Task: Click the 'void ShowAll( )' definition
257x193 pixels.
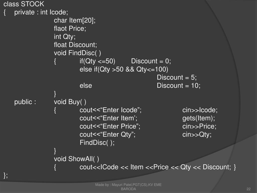Action: click(76, 159)
